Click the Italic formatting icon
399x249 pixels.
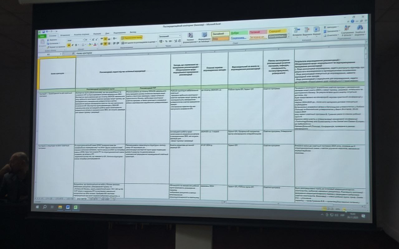tap(73, 45)
